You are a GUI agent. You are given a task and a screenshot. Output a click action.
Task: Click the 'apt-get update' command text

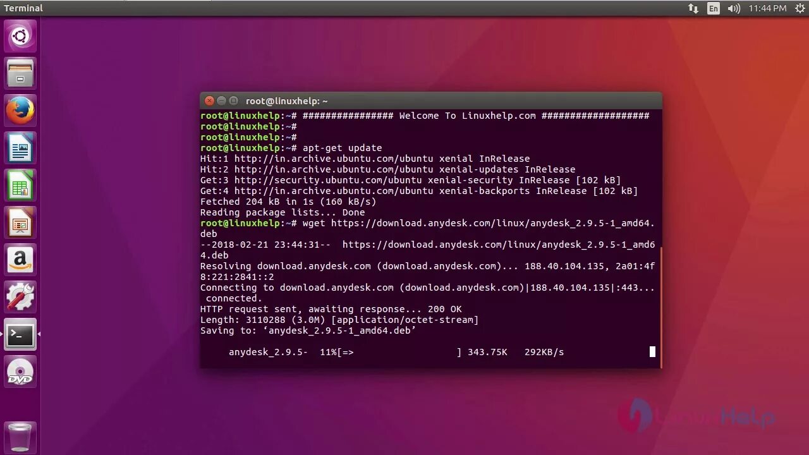342,148
